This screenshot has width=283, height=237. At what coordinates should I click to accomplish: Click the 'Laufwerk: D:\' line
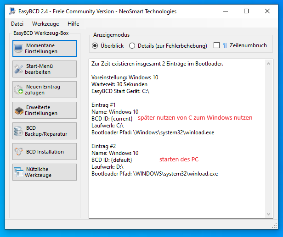[x=108, y=167]
